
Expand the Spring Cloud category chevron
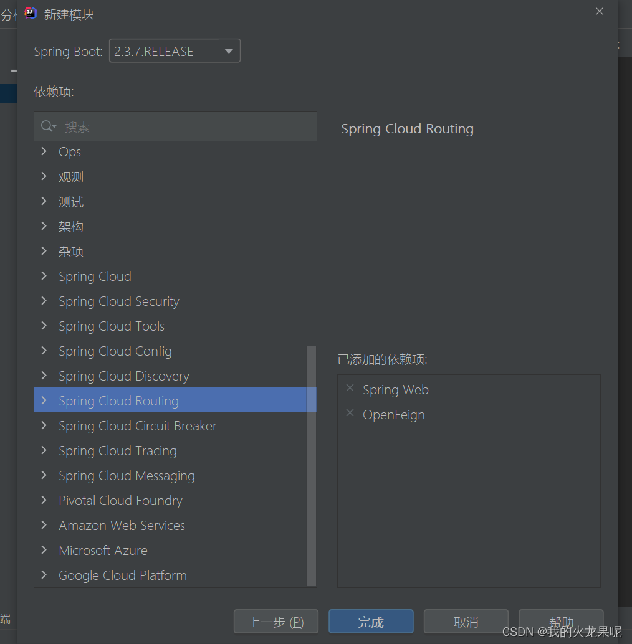44,276
